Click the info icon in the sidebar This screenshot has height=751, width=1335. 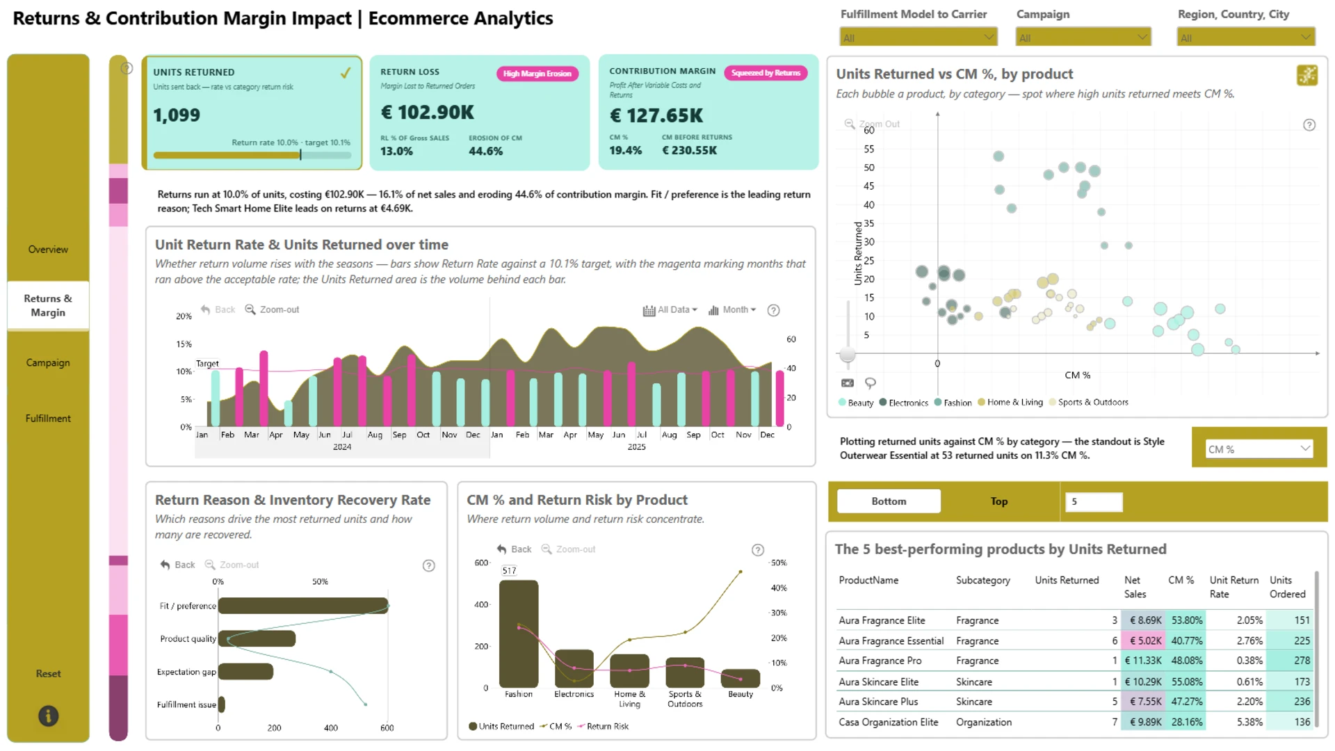[x=48, y=716]
